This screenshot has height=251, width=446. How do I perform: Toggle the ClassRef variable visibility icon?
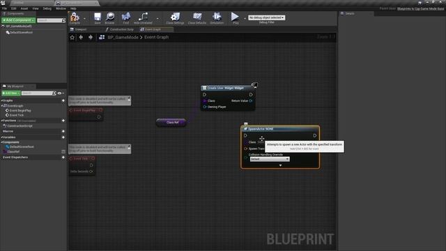click(x=63, y=152)
